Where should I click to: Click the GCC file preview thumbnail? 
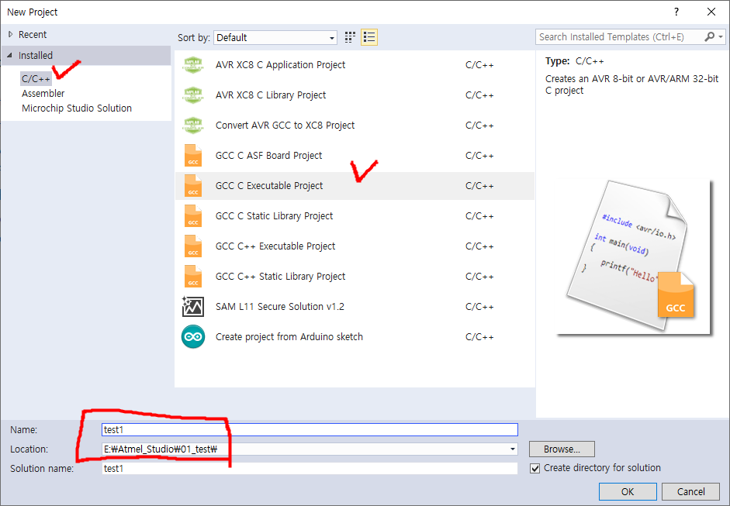pyautogui.click(x=634, y=257)
